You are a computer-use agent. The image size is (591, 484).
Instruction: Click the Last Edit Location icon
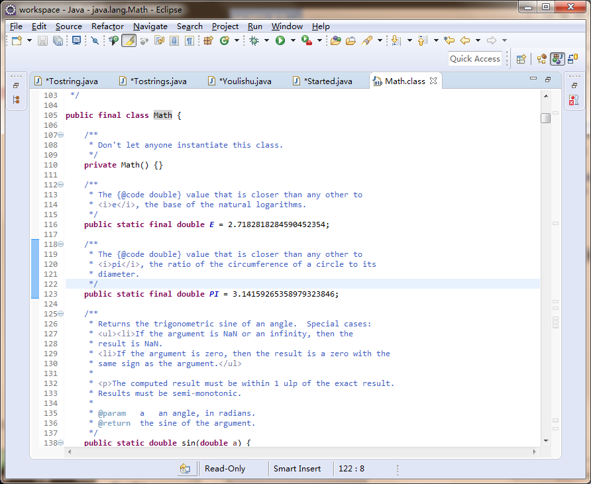click(x=449, y=40)
